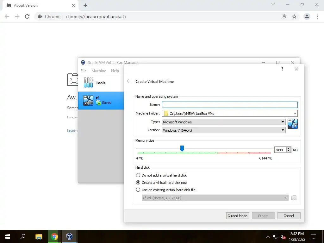Expand the Machine Folder dropdown
The width and height of the screenshot is (324, 243).
[295, 114]
